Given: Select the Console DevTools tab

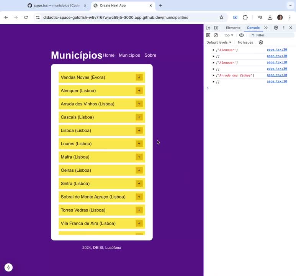Looking at the screenshot, I should (253, 28).
